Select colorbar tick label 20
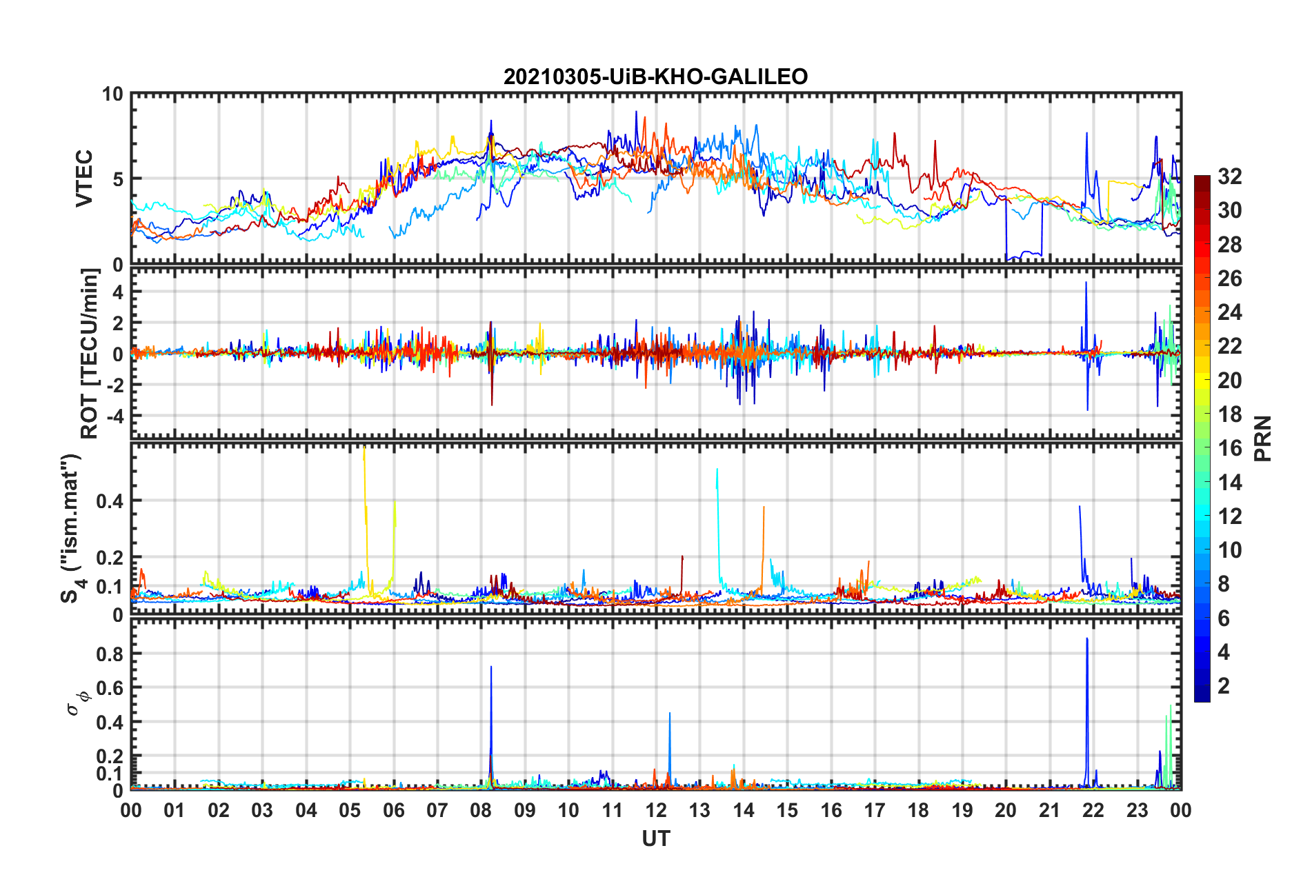The width and height of the screenshot is (1312, 877). click(1230, 381)
